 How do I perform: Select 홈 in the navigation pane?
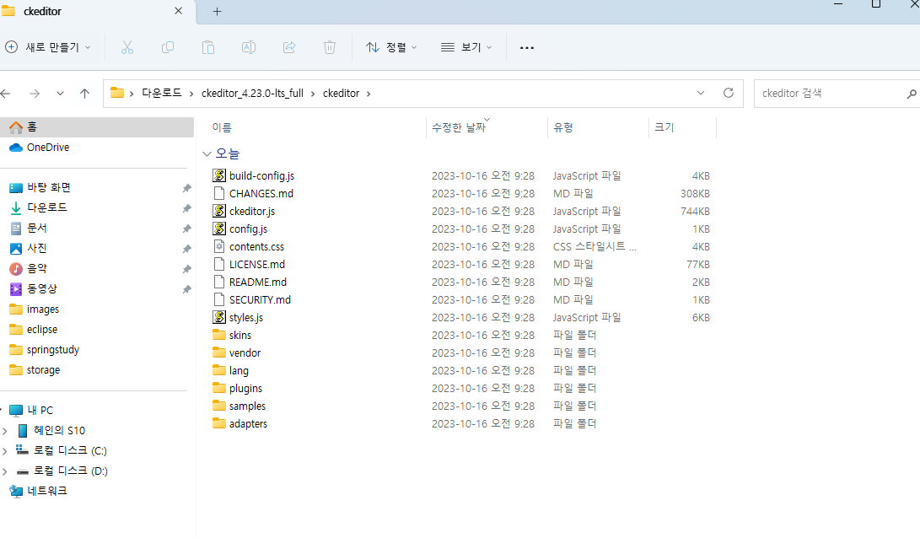point(97,126)
